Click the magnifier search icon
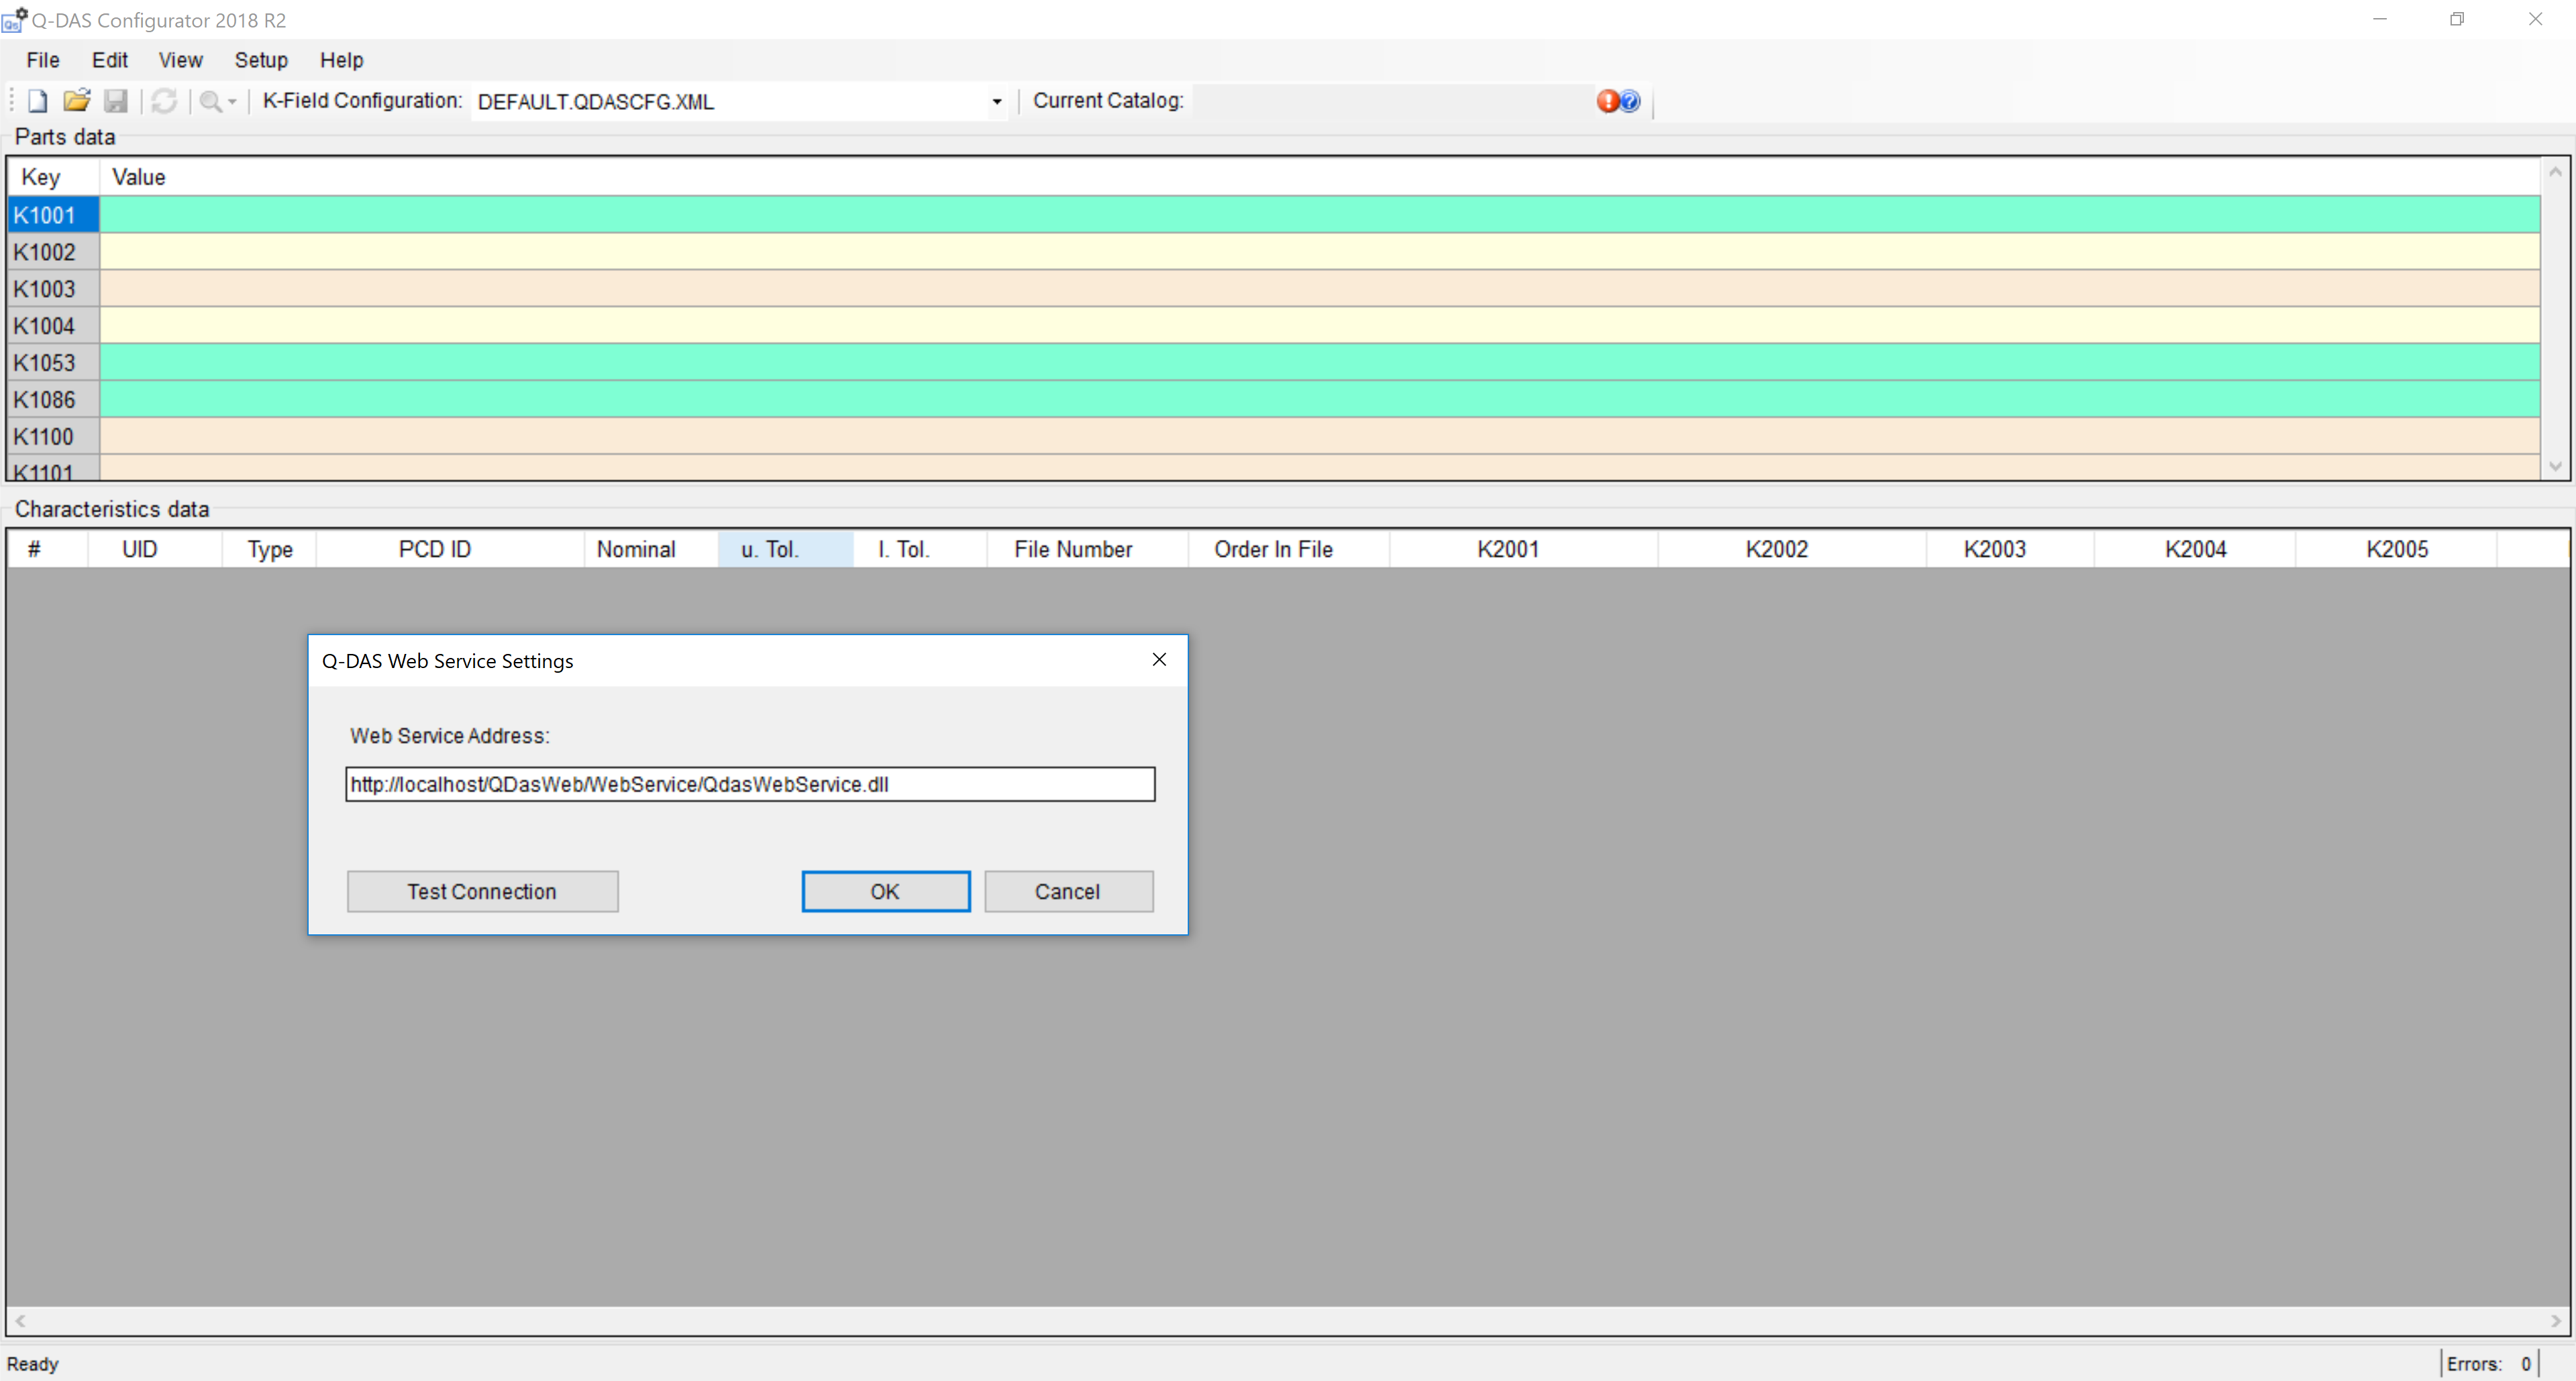 pos(209,101)
